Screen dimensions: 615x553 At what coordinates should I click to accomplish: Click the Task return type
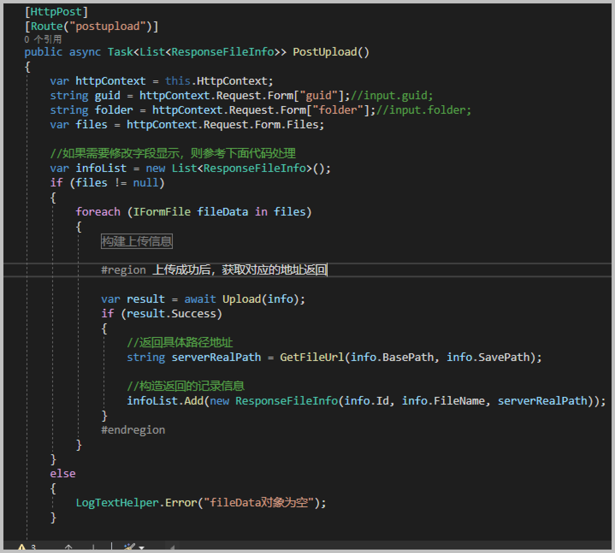[x=120, y=52]
